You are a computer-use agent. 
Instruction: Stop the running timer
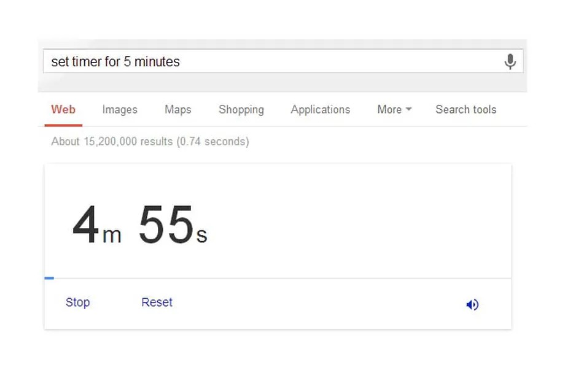78,302
